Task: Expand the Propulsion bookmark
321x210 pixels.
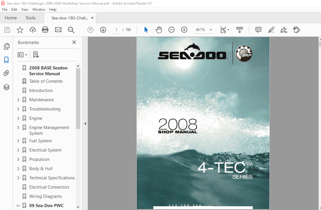Action: [18, 159]
